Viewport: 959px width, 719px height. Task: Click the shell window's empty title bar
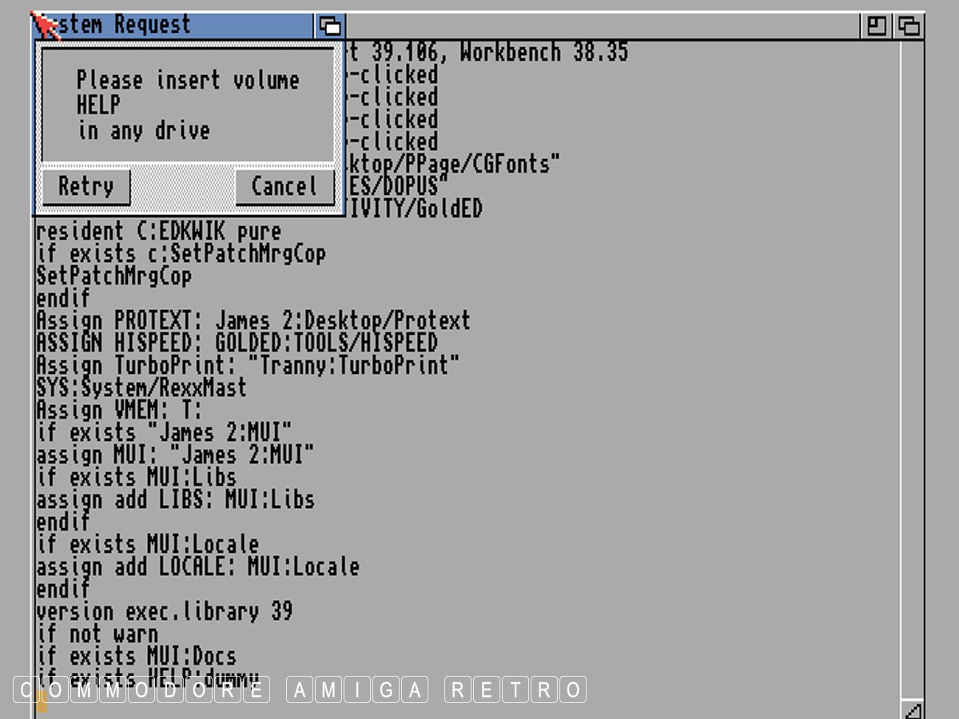(599, 26)
